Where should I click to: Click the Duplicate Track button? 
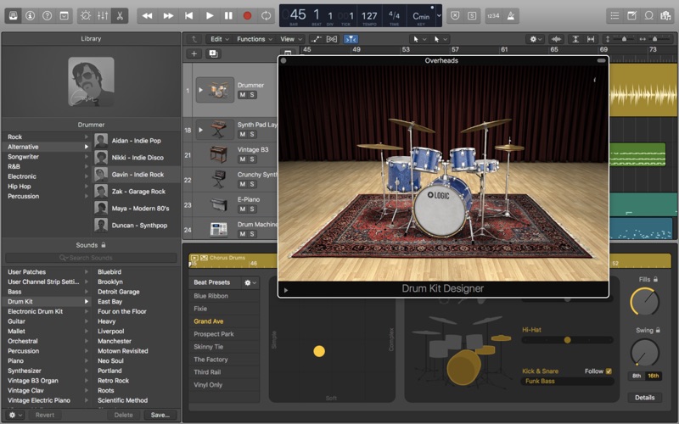(214, 53)
